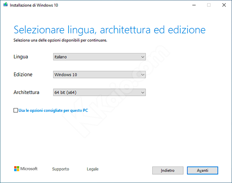This screenshot has height=183, width=232.
Task: Click the Microsoft four-color logo
Action: 17,169
